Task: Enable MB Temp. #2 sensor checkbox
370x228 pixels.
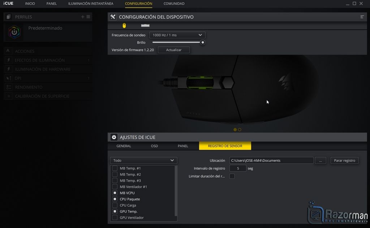Action: 115,174
